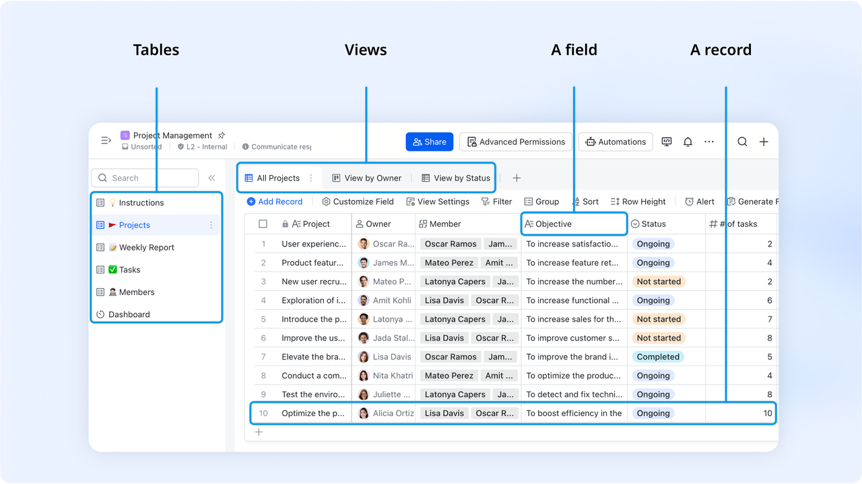Open the Alert settings icon
862x484 pixels.
[x=699, y=201]
